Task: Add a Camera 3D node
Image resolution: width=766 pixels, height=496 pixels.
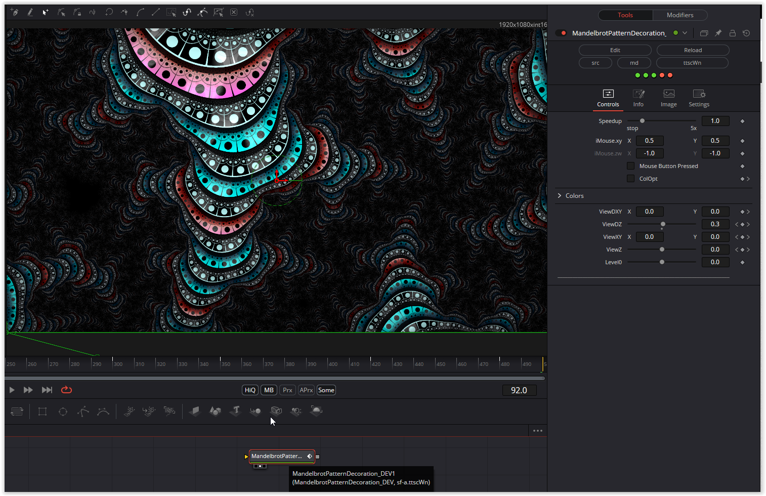Action: (276, 411)
